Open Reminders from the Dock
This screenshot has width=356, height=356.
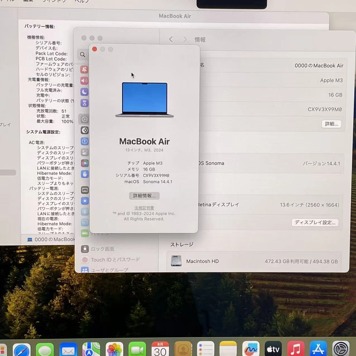tap(206, 349)
